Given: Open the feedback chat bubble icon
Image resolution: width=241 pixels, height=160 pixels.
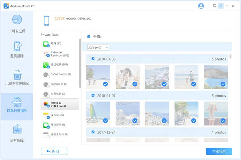Looking at the screenshot, I should coord(215,6).
